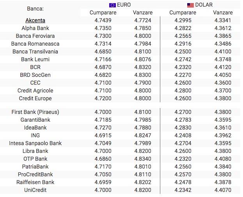Select Raiffeisen Bank name
Viewport: 243px width, 197px height.
(35, 182)
